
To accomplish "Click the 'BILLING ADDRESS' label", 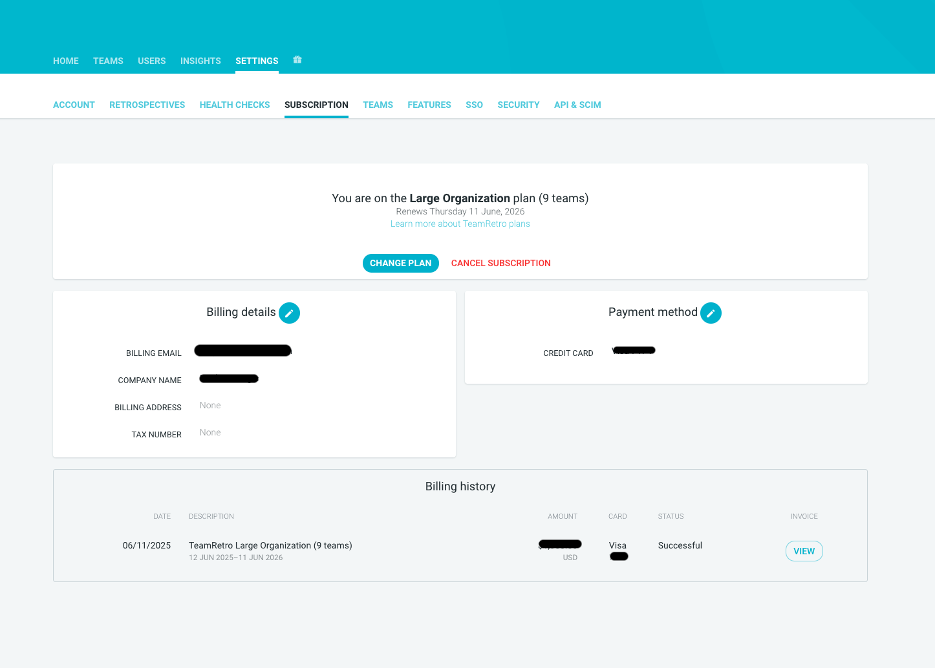I will point(148,408).
